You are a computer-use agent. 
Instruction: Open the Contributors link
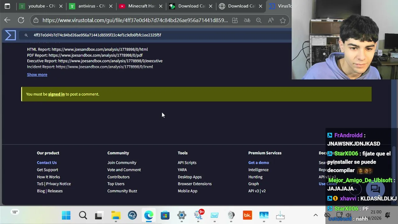point(118,177)
